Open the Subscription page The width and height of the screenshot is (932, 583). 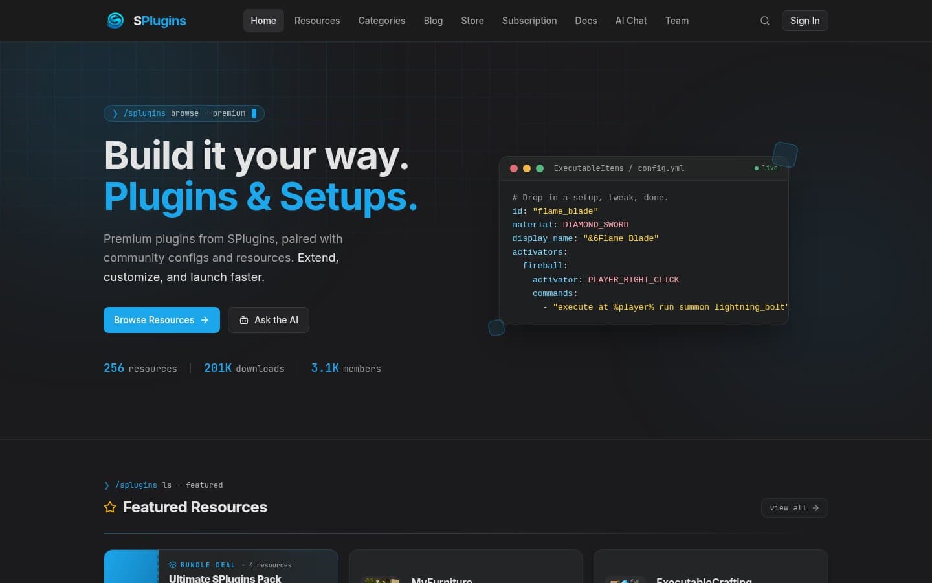pyautogui.click(x=529, y=21)
